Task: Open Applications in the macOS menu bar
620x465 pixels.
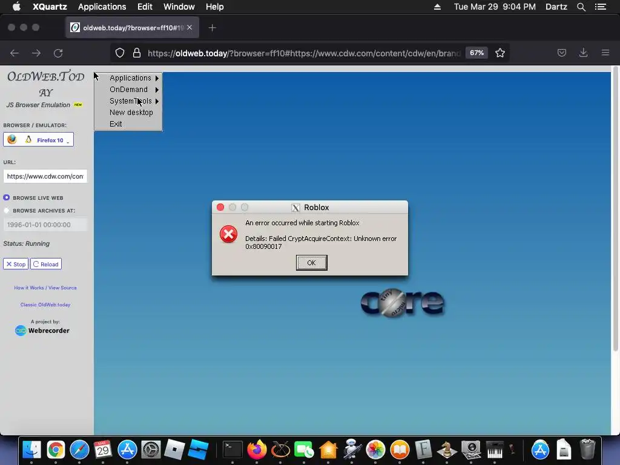Action: pos(102,7)
